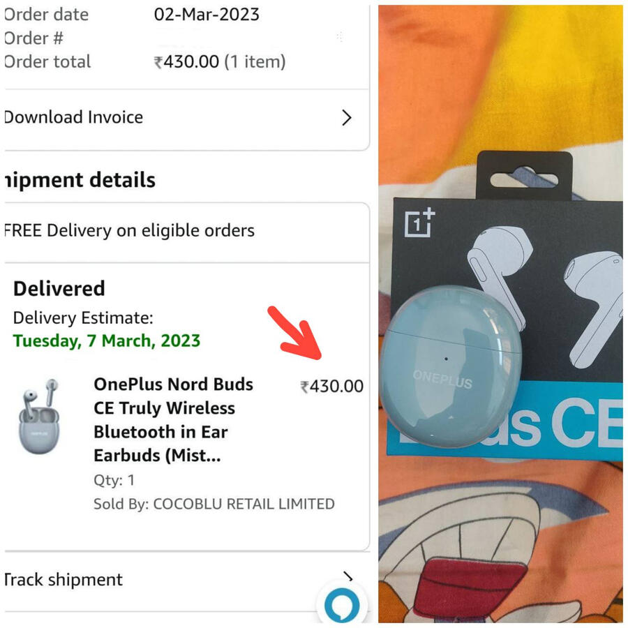
Task: Click the FREE Delivery on eligible orders banner
Action: point(130,230)
